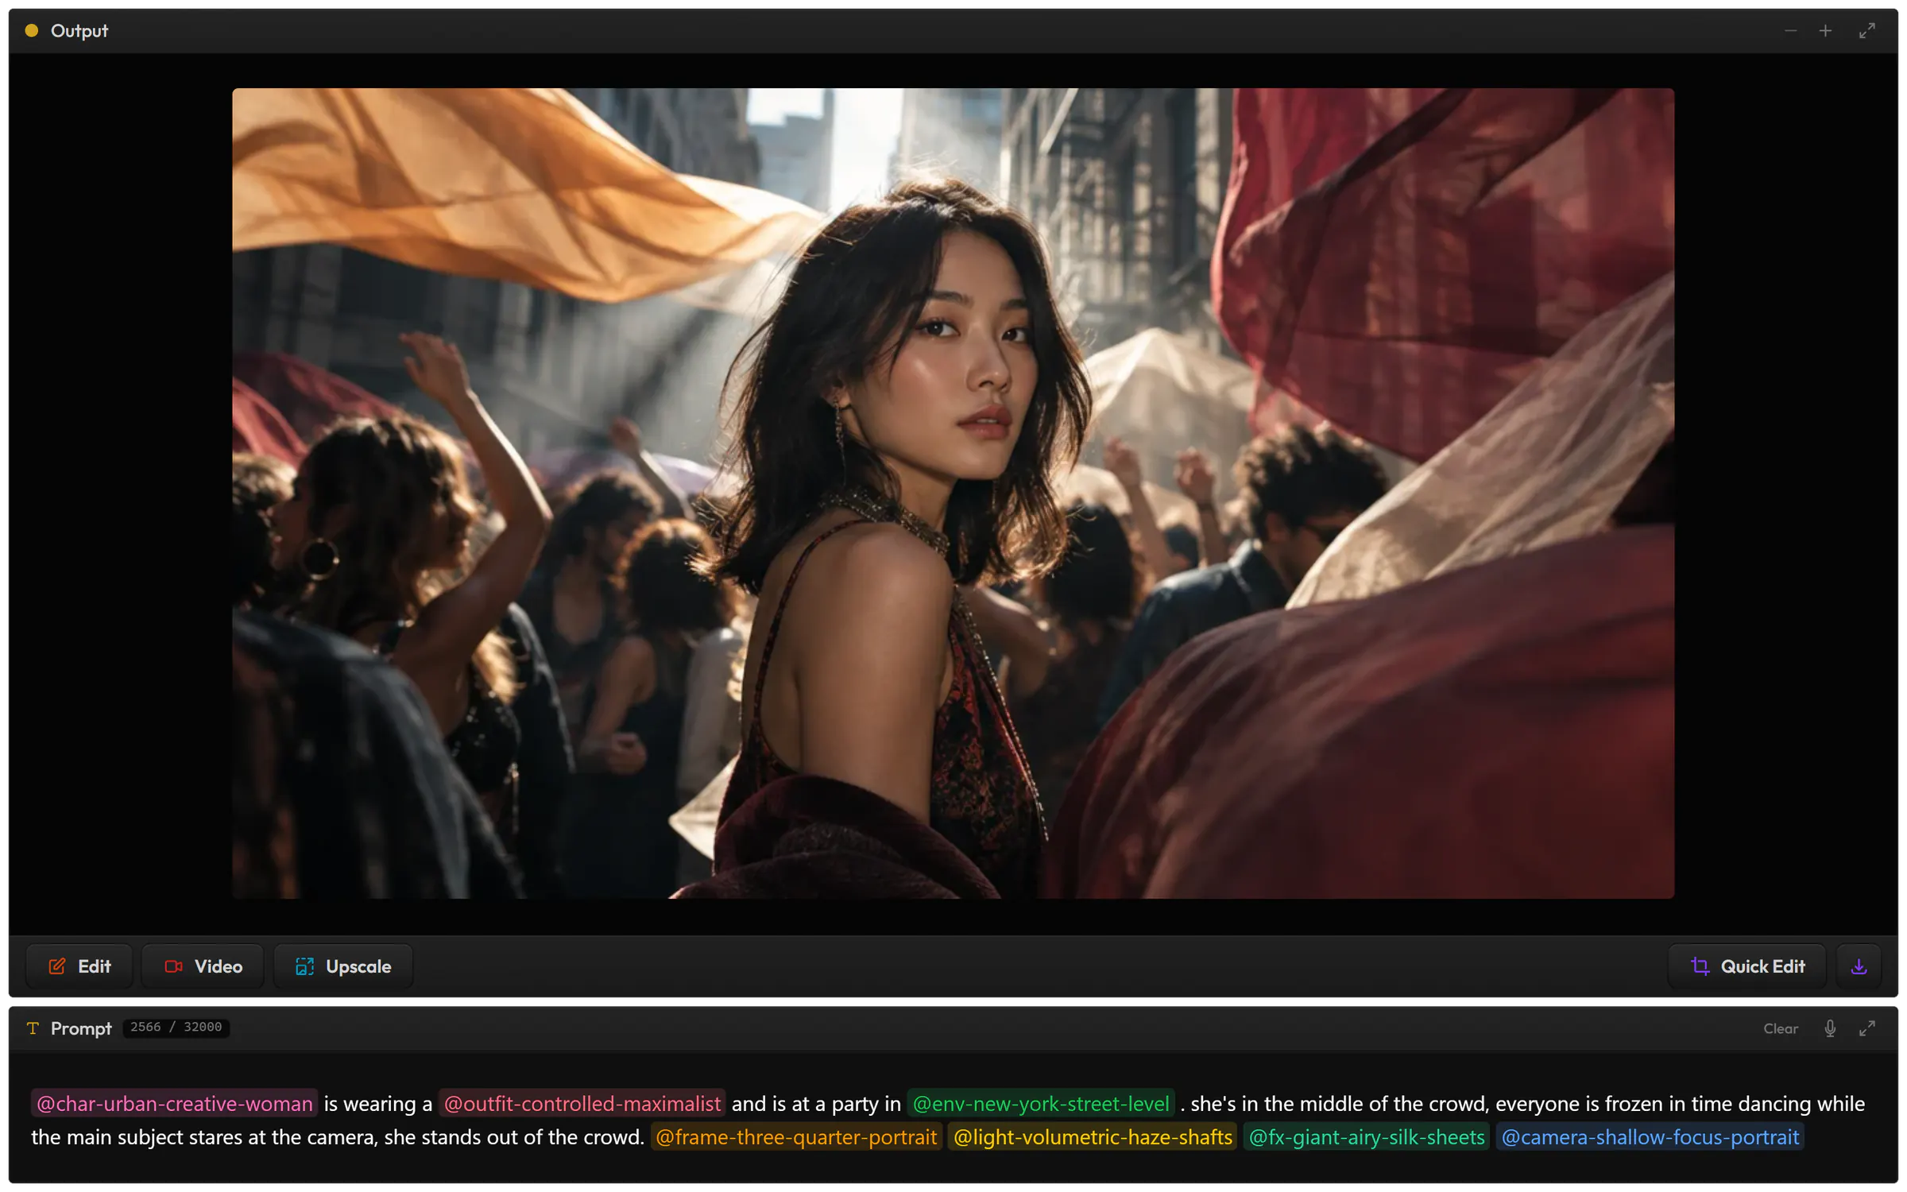Click the generated portrait image
Screen dimensions: 1907x1192
tap(953, 493)
